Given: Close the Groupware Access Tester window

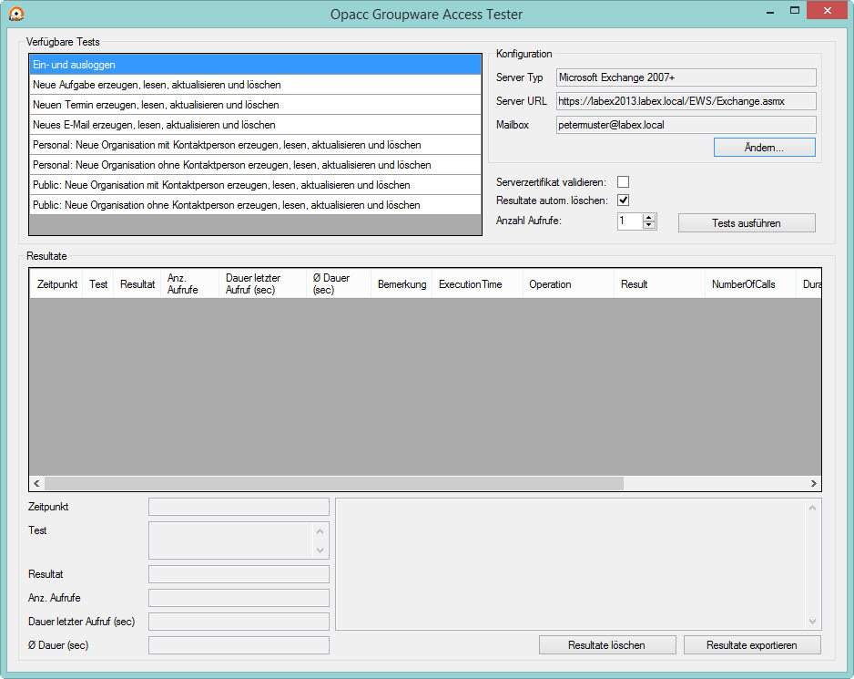Looking at the screenshot, I should (x=827, y=10).
